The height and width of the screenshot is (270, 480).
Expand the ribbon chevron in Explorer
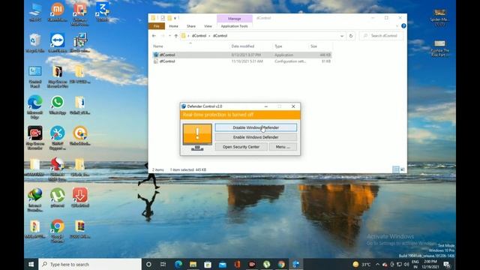pos(397,26)
